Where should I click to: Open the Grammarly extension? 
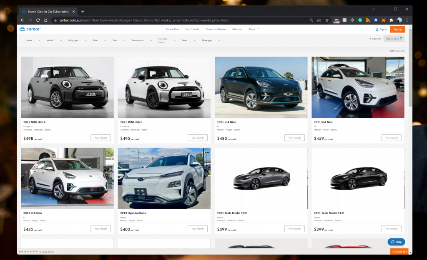tap(360, 20)
